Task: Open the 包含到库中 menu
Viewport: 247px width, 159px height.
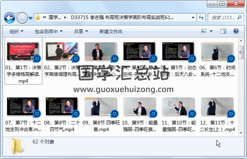Action: coord(49,31)
